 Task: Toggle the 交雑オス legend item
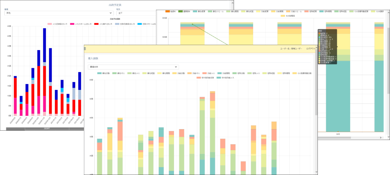[194, 73]
